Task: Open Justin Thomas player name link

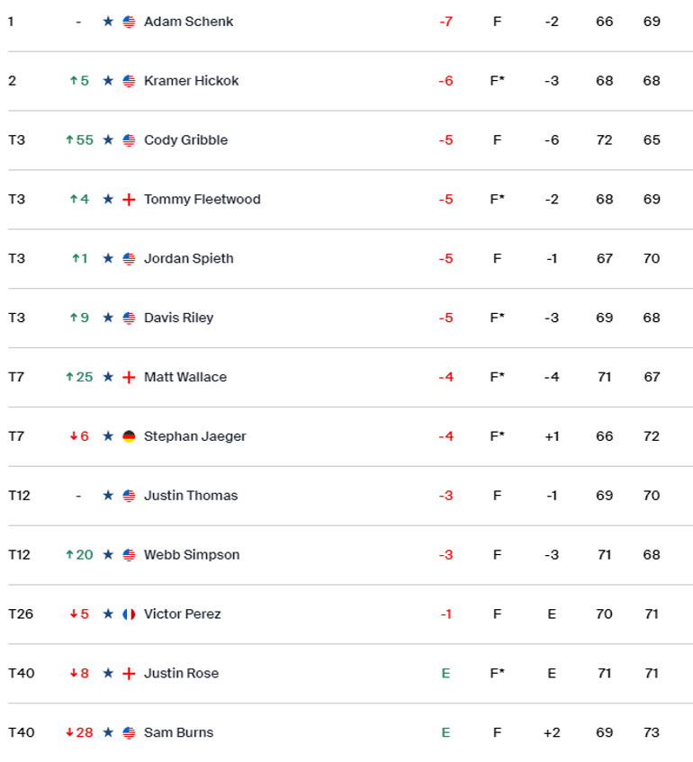Action: coord(191,496)
